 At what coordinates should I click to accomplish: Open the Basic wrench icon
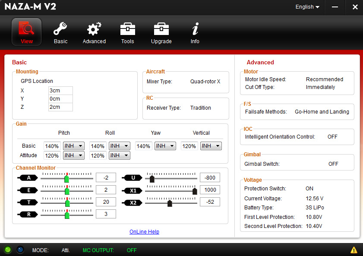pos(60,33)
